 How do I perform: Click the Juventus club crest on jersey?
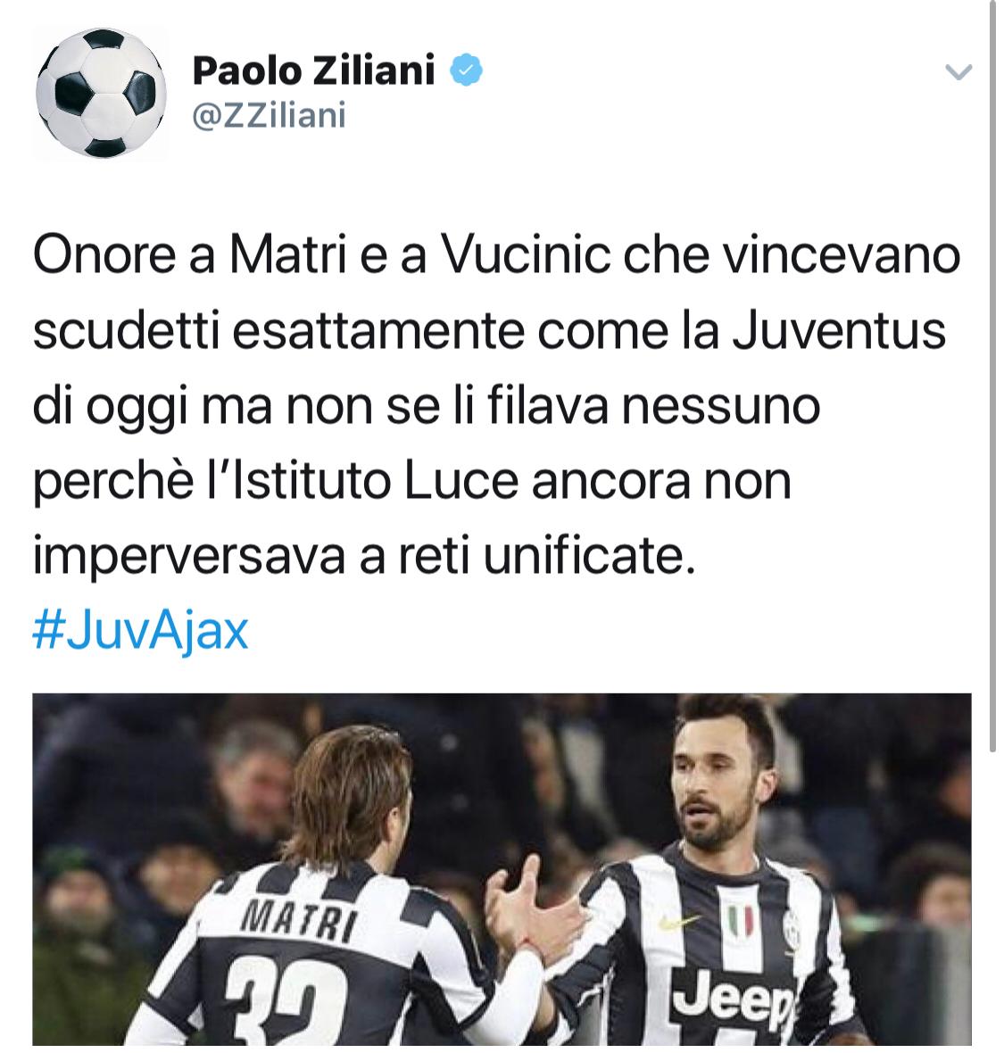792,928
